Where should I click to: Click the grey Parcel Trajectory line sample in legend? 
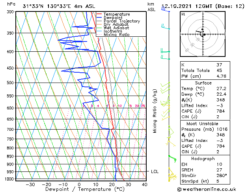[x=99, y=21]
